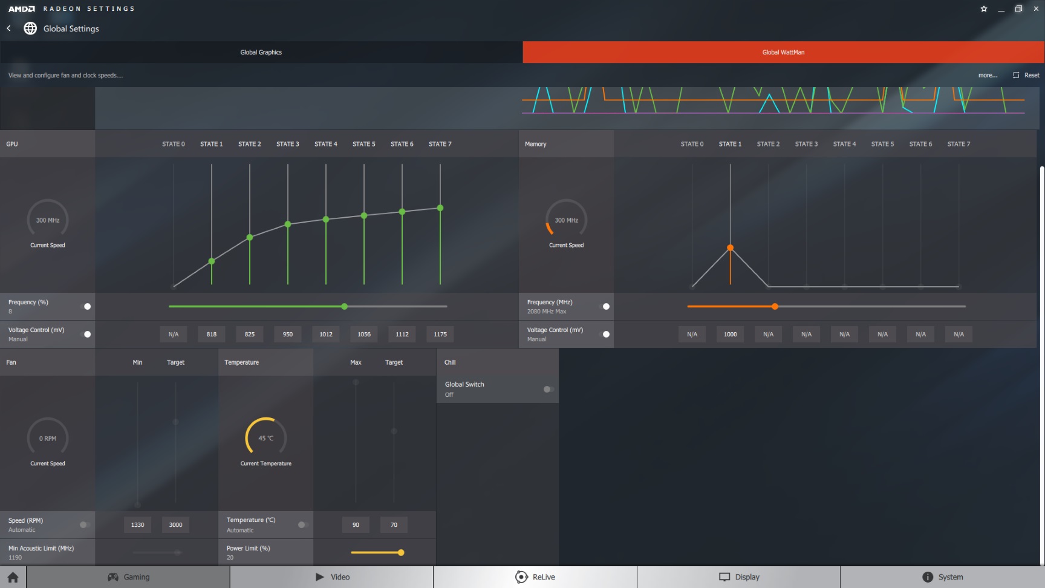The image size is (1045, 588).
Task: Click the GPU STATE 4 column header
Action: tap(326, 144)
